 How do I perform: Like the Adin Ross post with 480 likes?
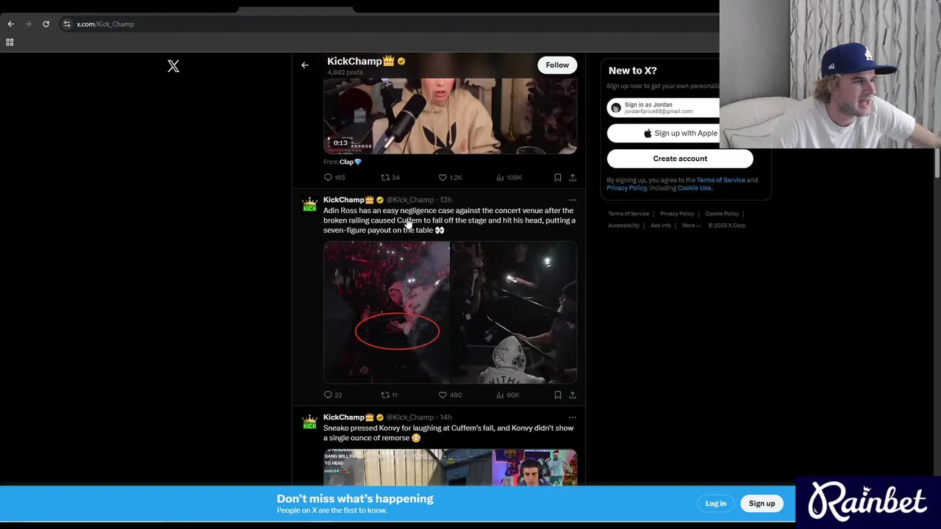(x=450, y=395)
